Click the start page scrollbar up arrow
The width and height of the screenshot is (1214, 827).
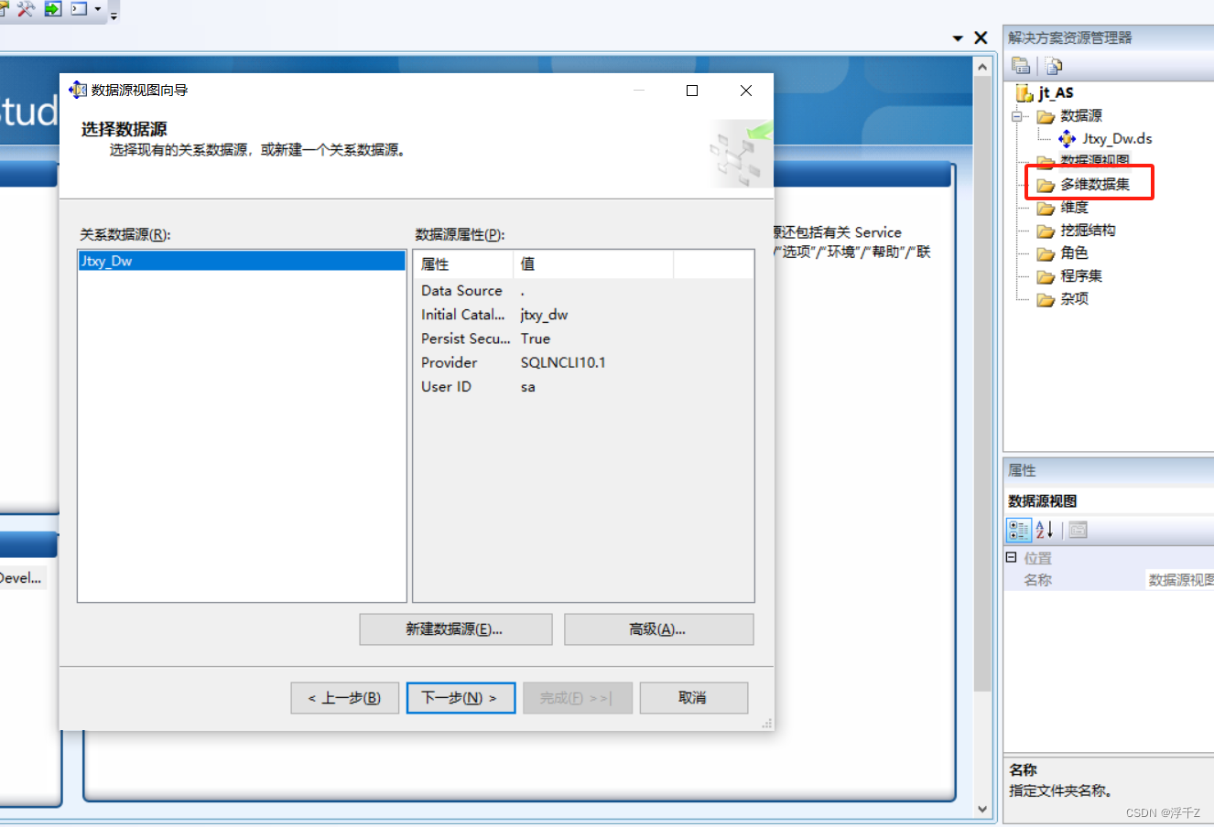coord(982,68)
